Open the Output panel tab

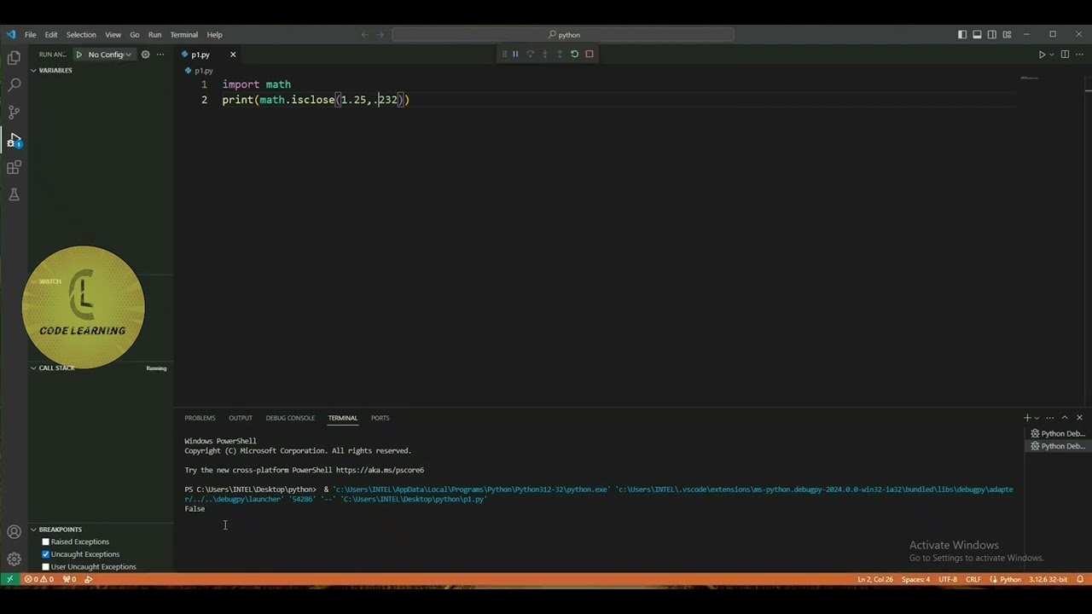point(241,418)
